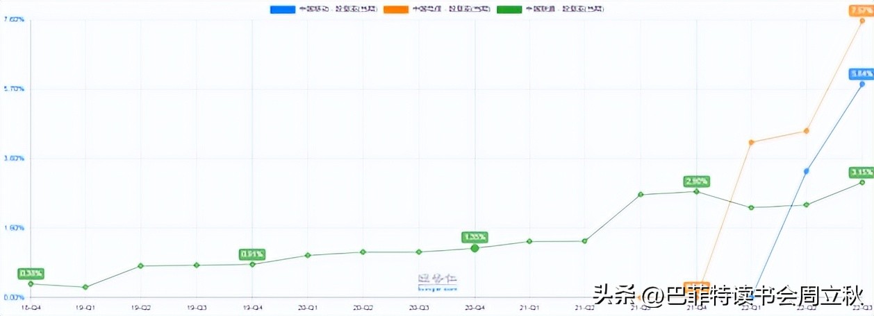Click the 3.80% y-axis label
874x316 pixels.
click(x=15, y=159)
